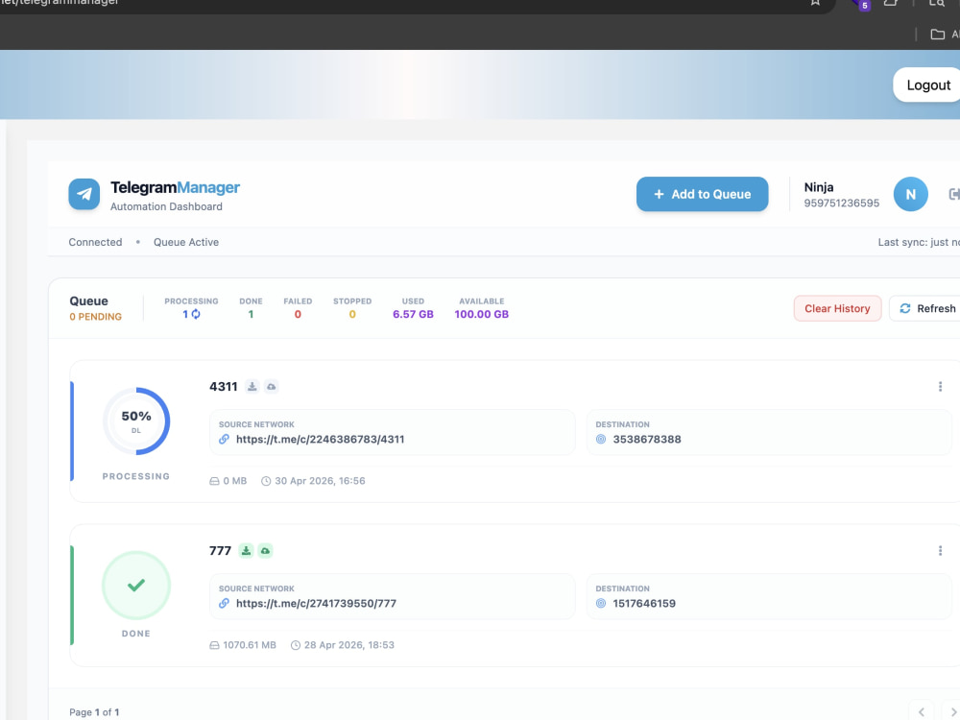Click the sign-out icon beside the avatar

[x=954, y=194]
